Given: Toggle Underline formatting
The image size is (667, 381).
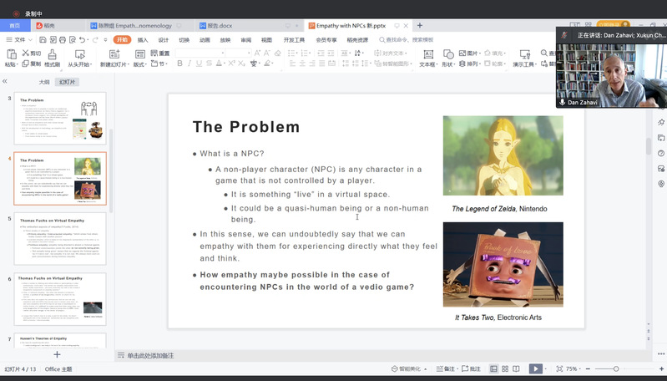Looking at the screenshot, I should coord(199,63).
